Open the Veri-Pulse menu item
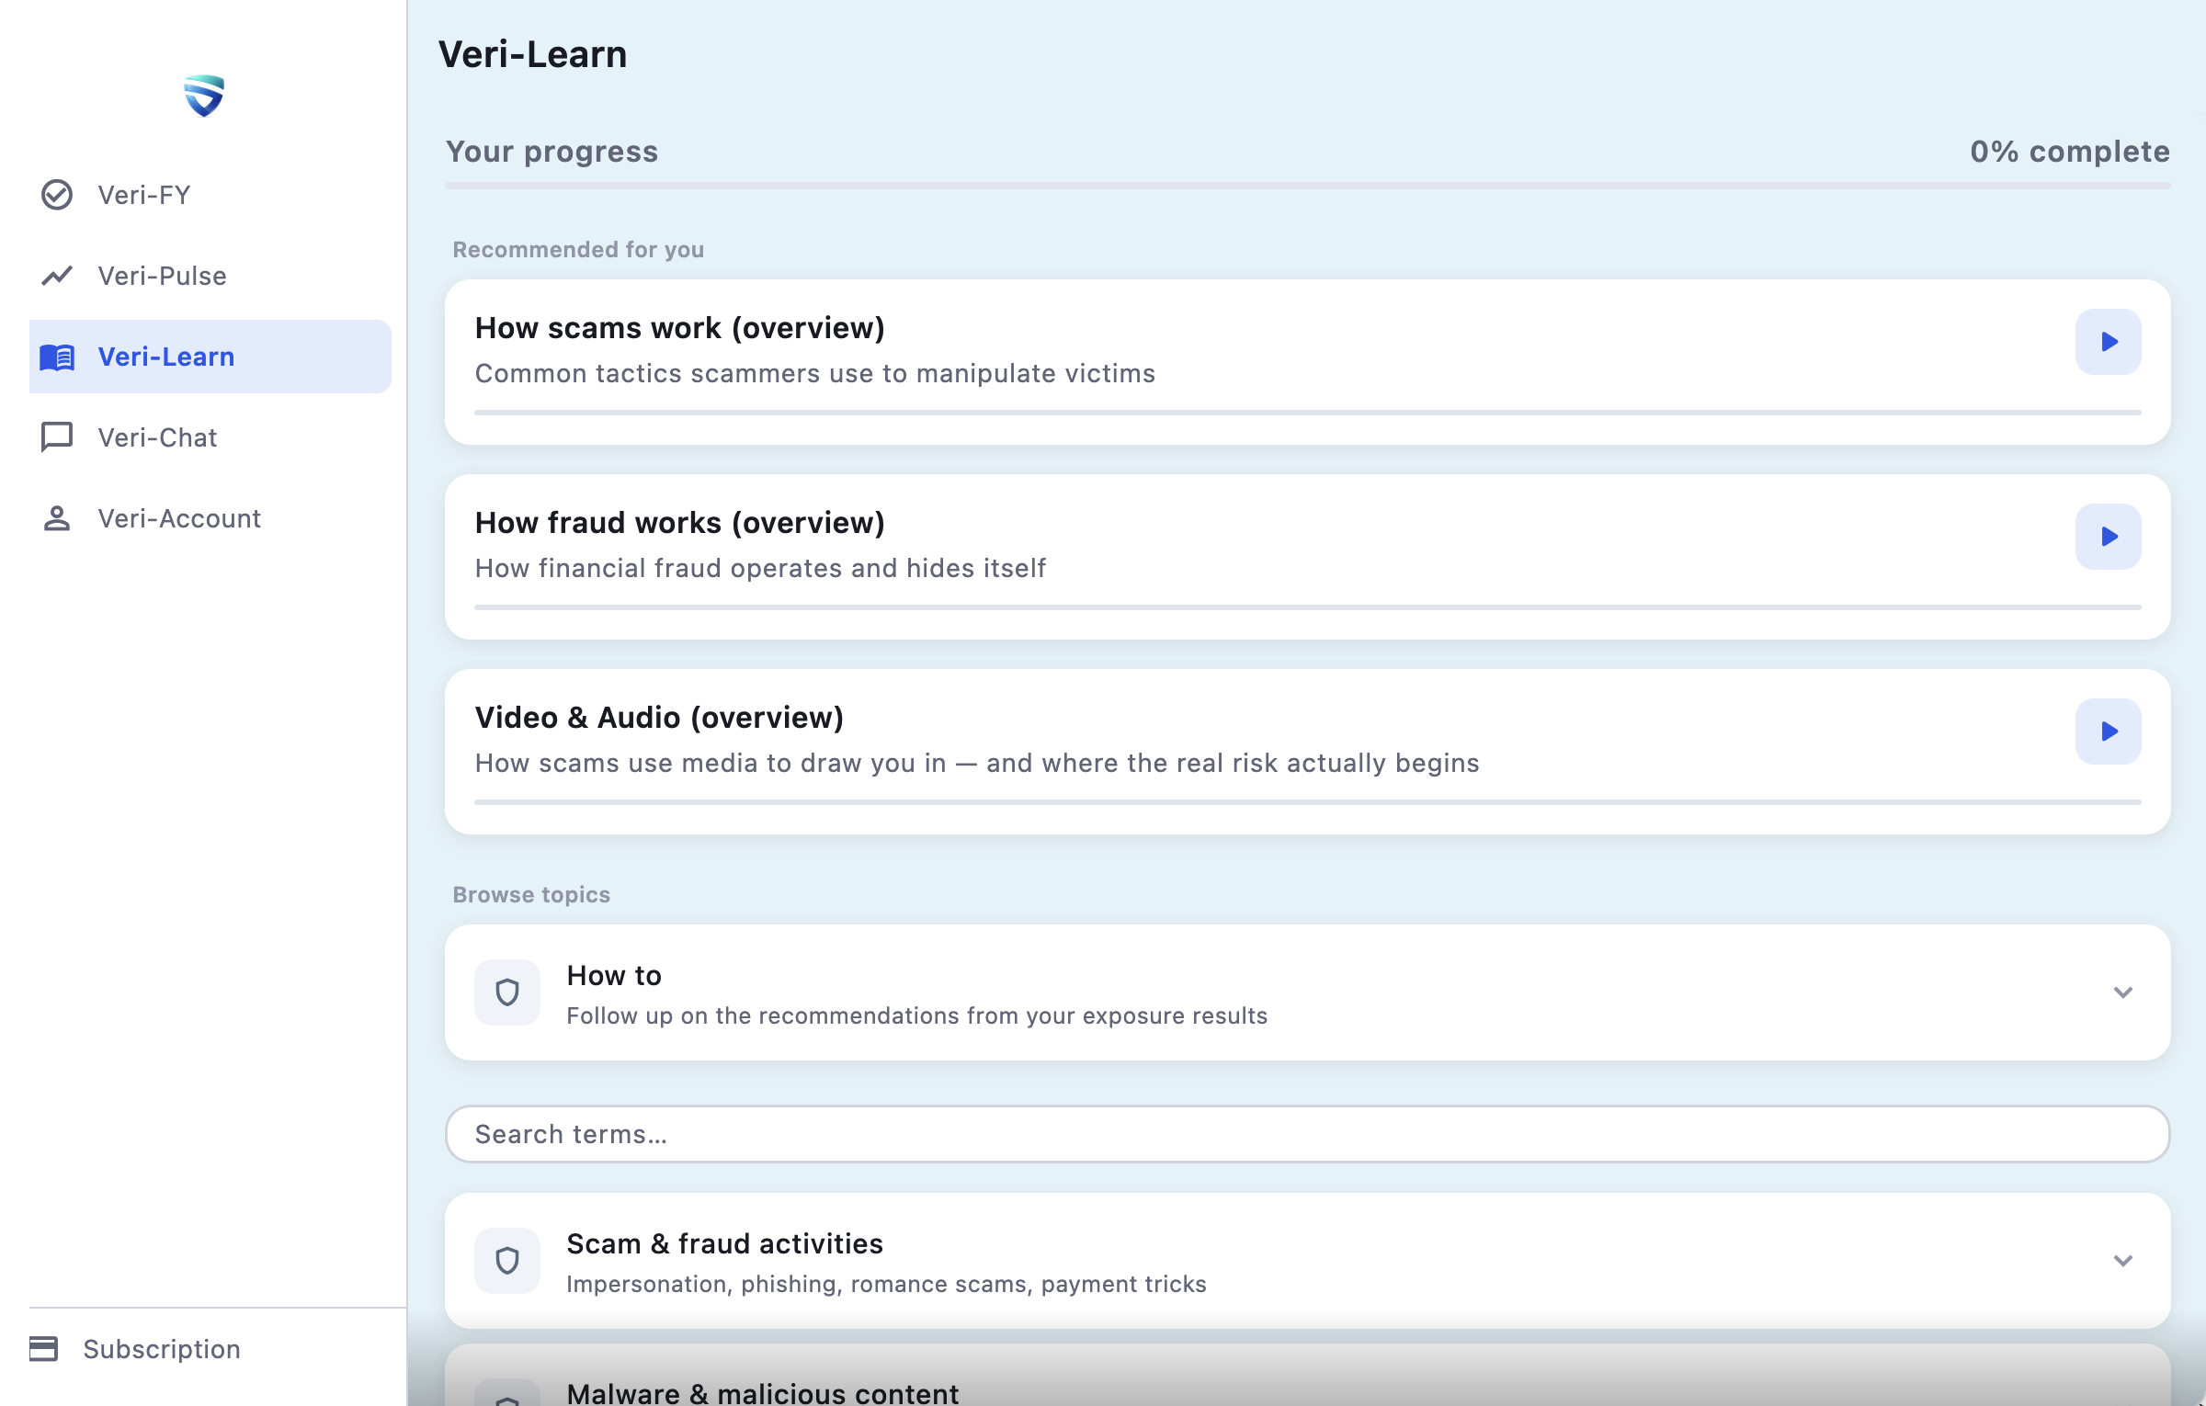Image resolution: width=2206 pixels, height=1406 pixels. (210, 276)
